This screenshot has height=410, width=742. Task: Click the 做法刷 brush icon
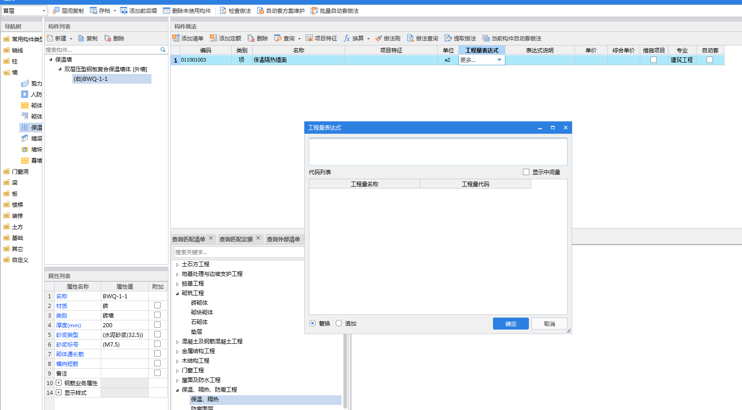378,38
